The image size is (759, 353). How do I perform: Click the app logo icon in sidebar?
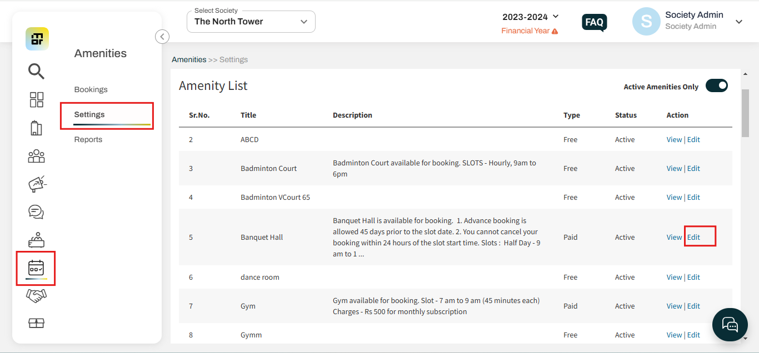coord(37,39)
